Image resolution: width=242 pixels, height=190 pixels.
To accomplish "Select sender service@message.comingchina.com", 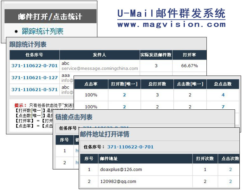I will click(100, 69).
